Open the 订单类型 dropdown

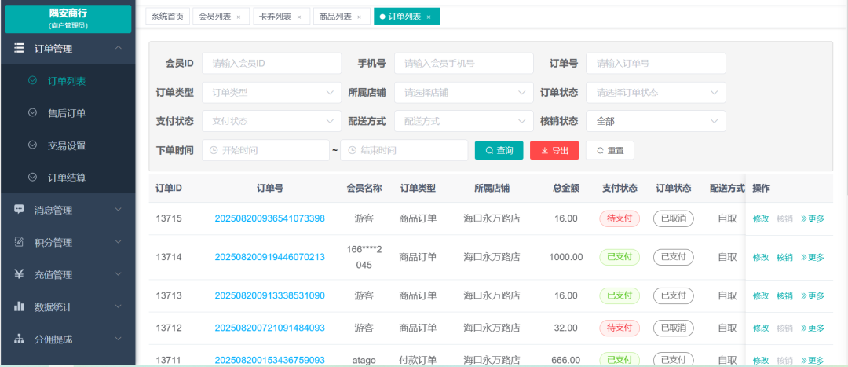[x=272, y=93]
